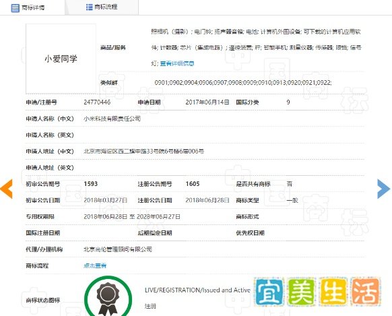
Task: Select applicant name 小米科技有限责任公司
Action: 112,119
